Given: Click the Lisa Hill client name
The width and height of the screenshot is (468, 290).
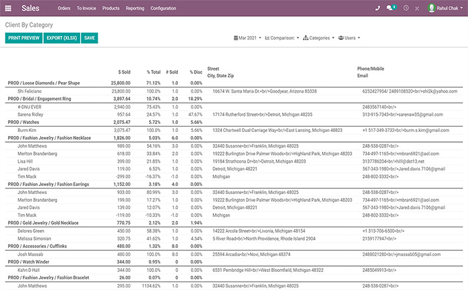Looking at the screenshot, I should click(25, 161).
